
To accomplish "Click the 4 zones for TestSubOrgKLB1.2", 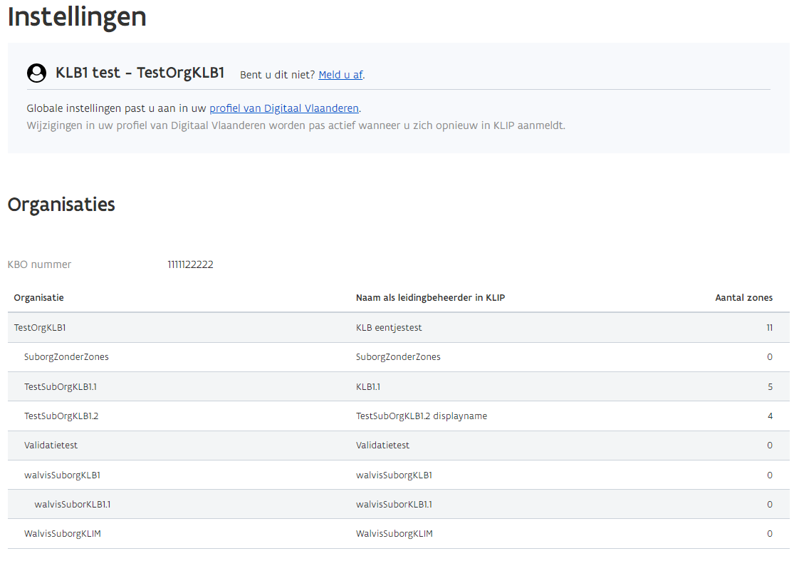I will [x=771, y=416].
